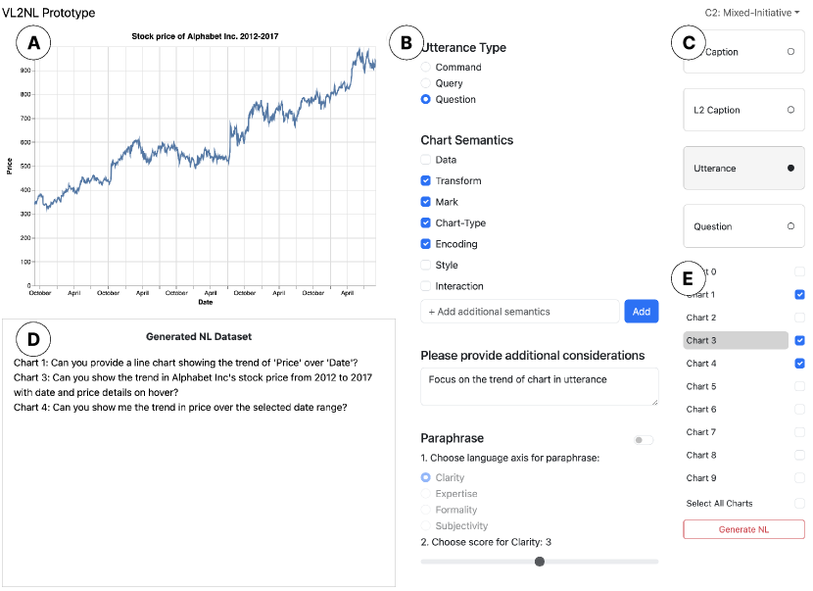Select the Command utterance type radio

(x=426, y=68)
